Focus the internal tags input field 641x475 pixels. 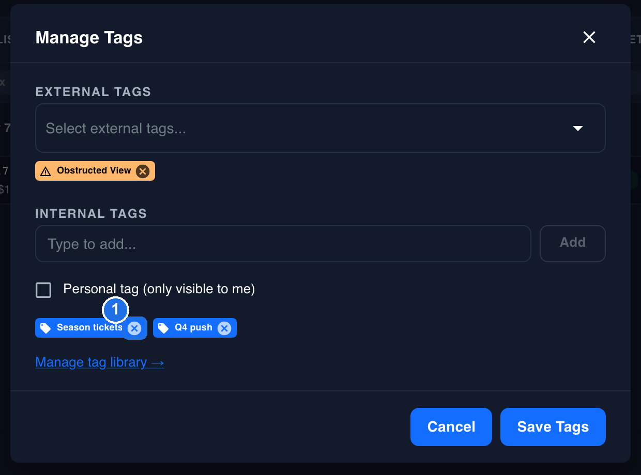(x=283, y=244)
